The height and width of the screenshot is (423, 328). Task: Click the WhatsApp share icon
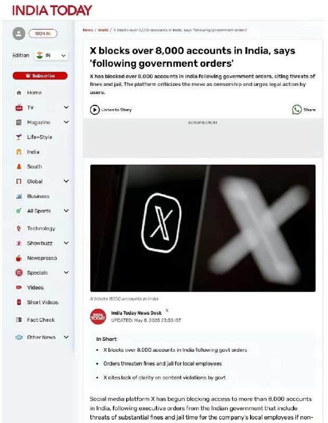click(297, 110)
